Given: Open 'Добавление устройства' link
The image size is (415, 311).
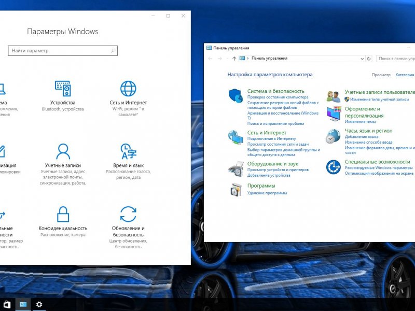Looking at the screenshot, I should (269, 175).
